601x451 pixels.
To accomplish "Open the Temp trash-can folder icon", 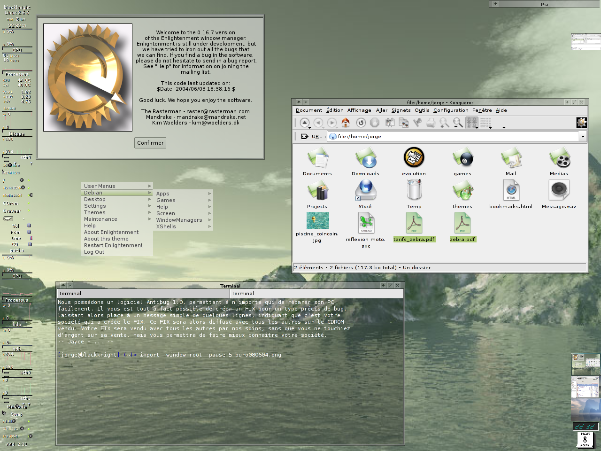I will (414, 191).
